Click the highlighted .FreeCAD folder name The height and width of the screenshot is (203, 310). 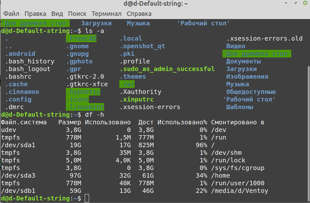click(x=81, y=39)
